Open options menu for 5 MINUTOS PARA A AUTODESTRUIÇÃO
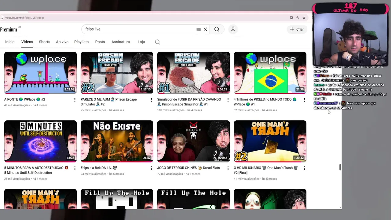This screenshot has height=220, width=391. 75,168
